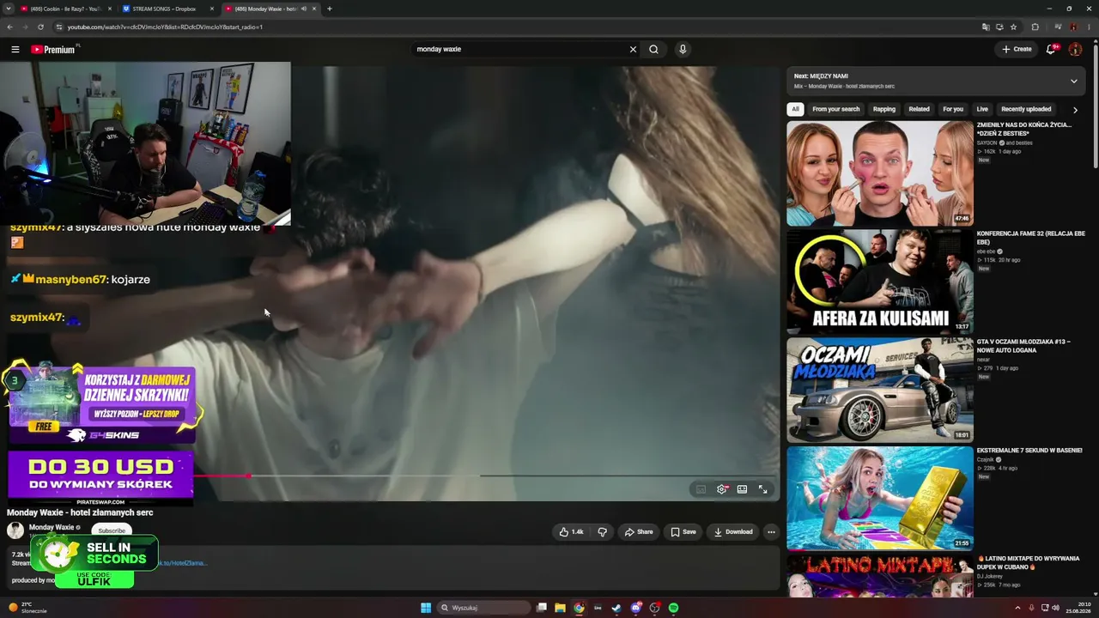Switch to the STREAM SONGS Dropbox tab
This screenshot has height=618, width=1099.
[168, 9]
